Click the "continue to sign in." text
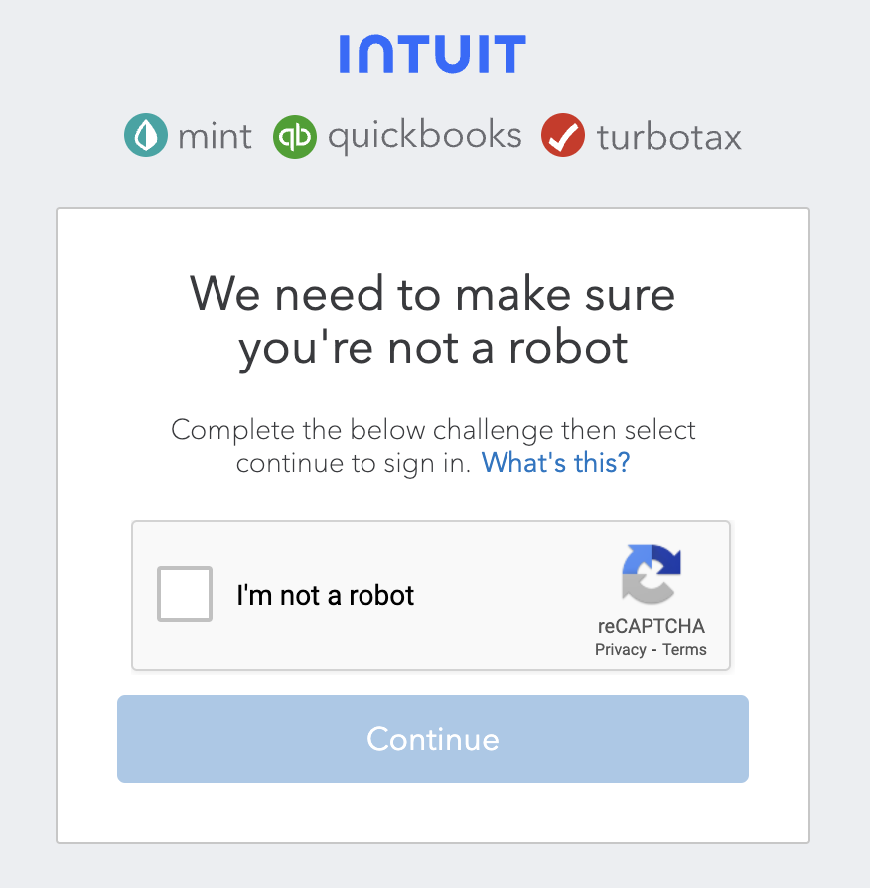The width and height of the screenshot is (870, 888). click(x=354, y=463)
